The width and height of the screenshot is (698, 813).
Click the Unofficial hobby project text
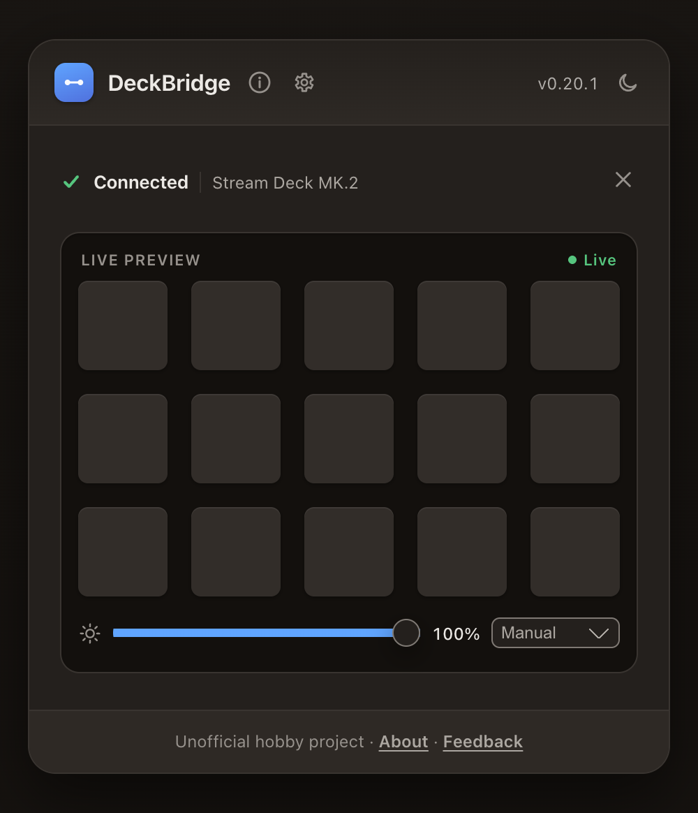coord(269,742)
